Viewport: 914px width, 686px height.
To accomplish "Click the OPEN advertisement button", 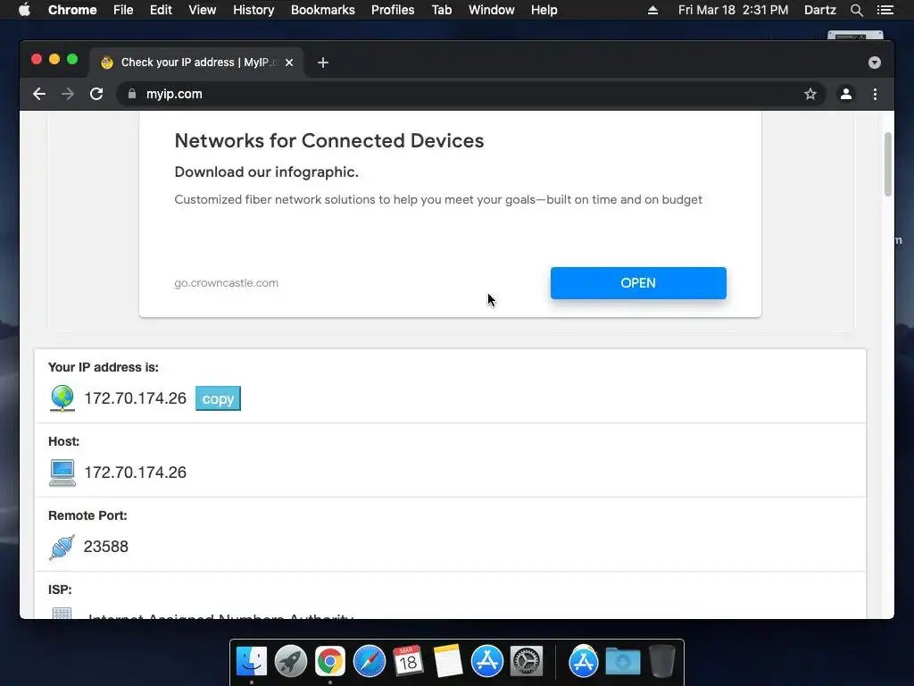I will [x=638, y=283].
